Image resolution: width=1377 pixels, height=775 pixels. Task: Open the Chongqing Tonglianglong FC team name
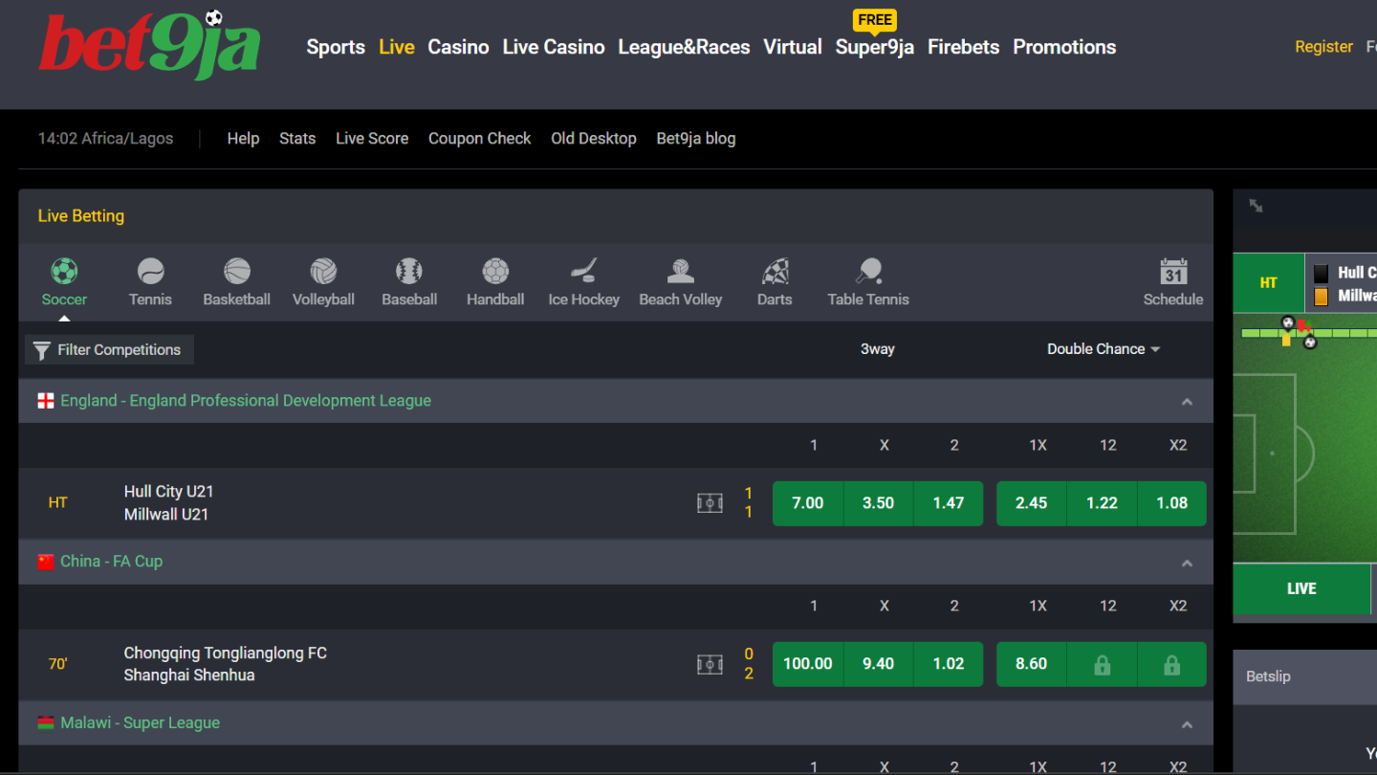point(226,653)
